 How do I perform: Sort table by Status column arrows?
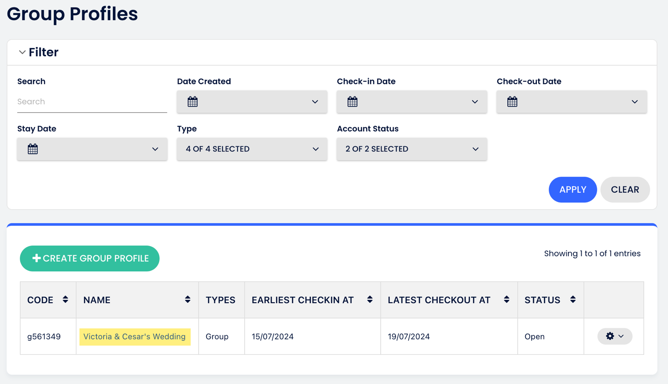(x=573, y=300)
